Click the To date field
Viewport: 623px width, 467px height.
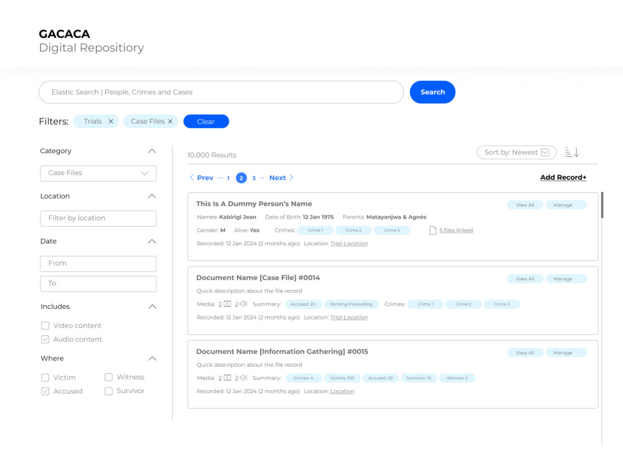pos(98,284)
